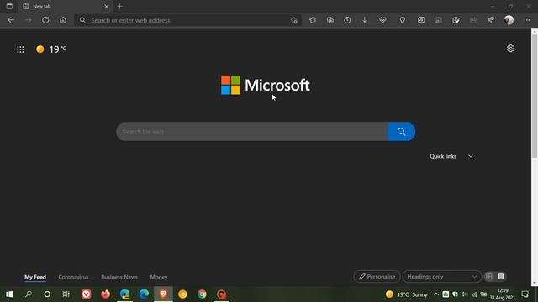Open the notification centre icon
This screenshot has width=538, height=302.
pyautogui.click(x=525, y=294)
